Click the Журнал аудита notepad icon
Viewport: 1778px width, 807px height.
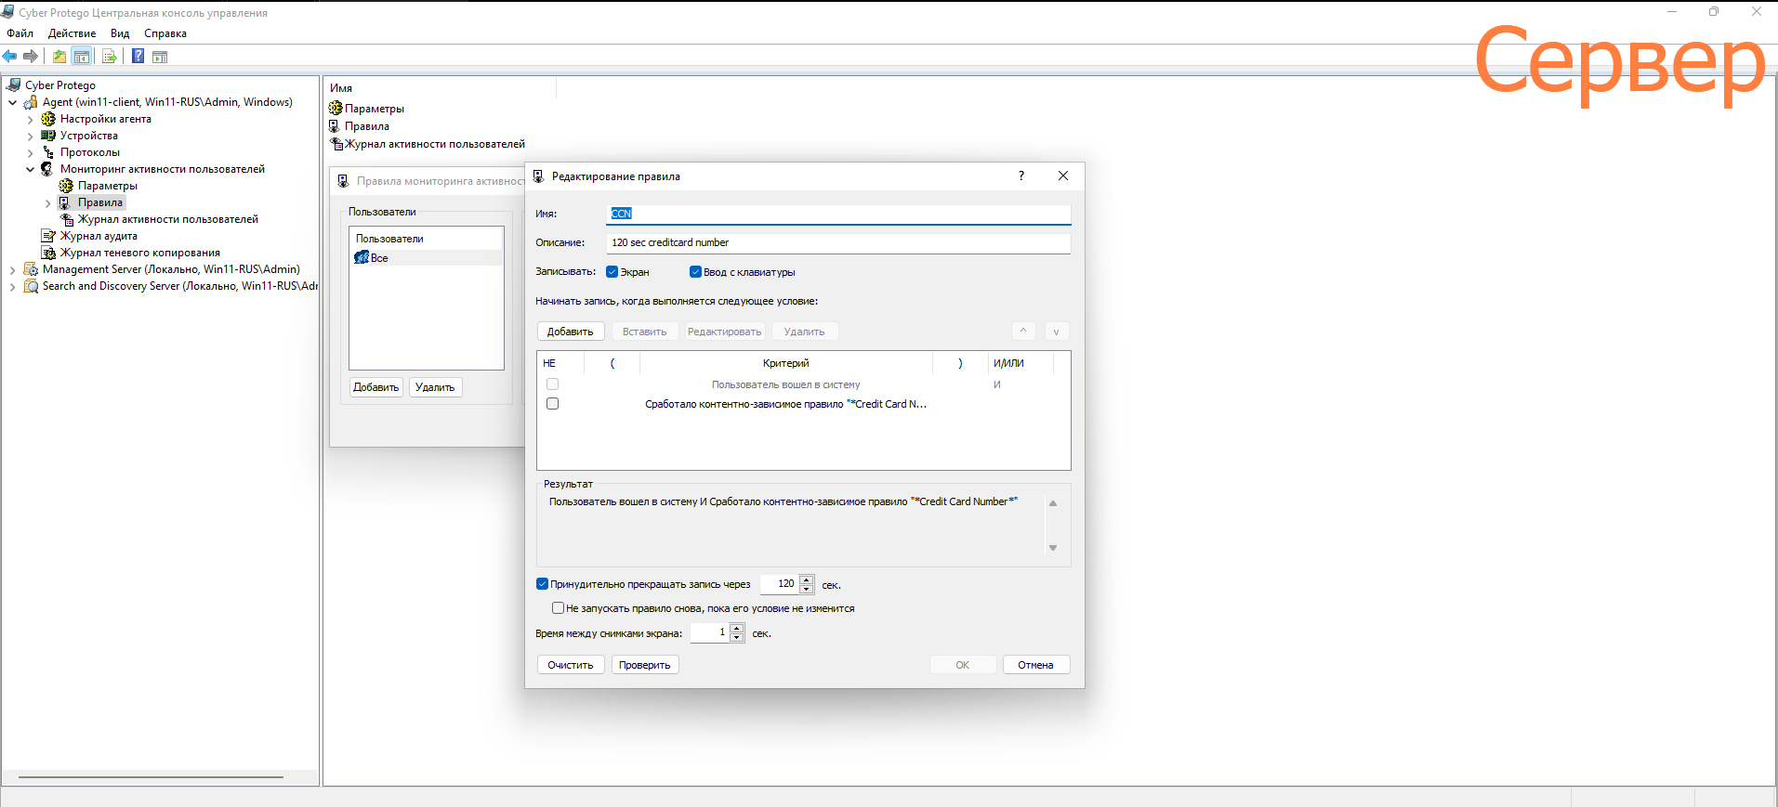click(x=48, y=236)
